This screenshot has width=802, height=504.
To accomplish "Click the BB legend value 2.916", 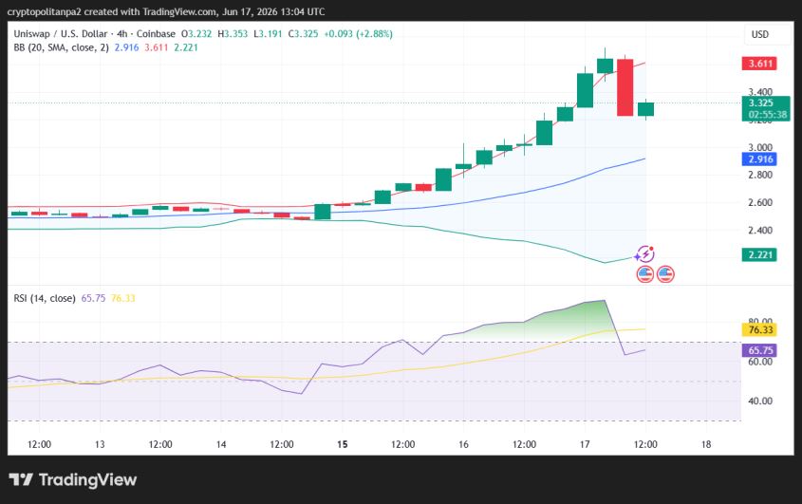I will click(x=126, y=47).
